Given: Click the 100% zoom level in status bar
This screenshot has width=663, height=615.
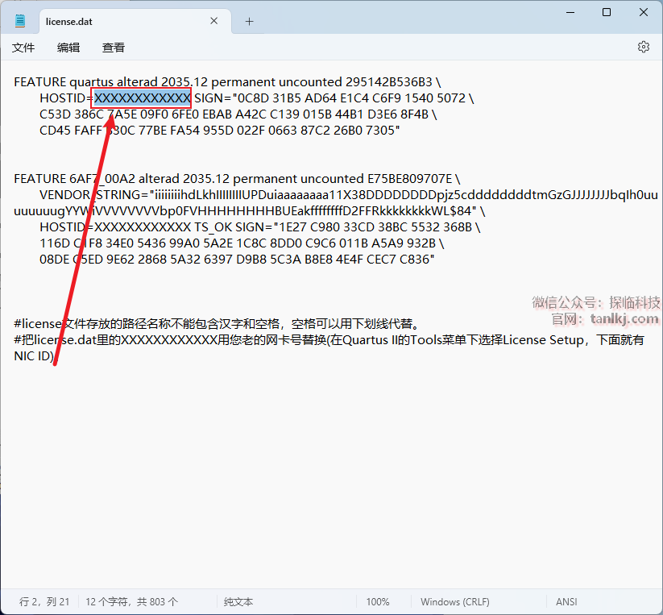Looking at the screenshot, I should [378, 601].
